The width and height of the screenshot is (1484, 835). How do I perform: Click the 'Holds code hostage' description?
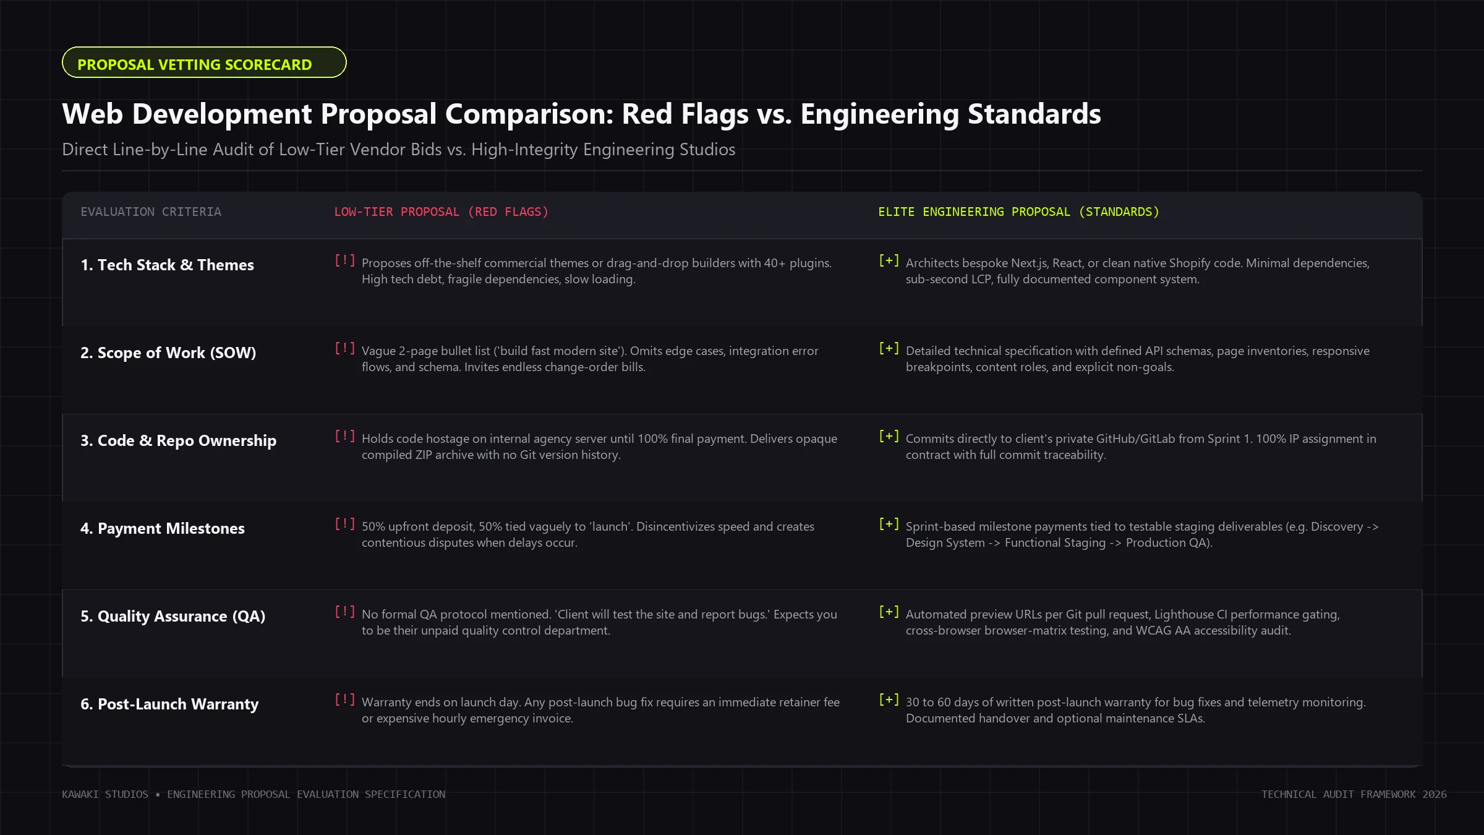[599, 447]
